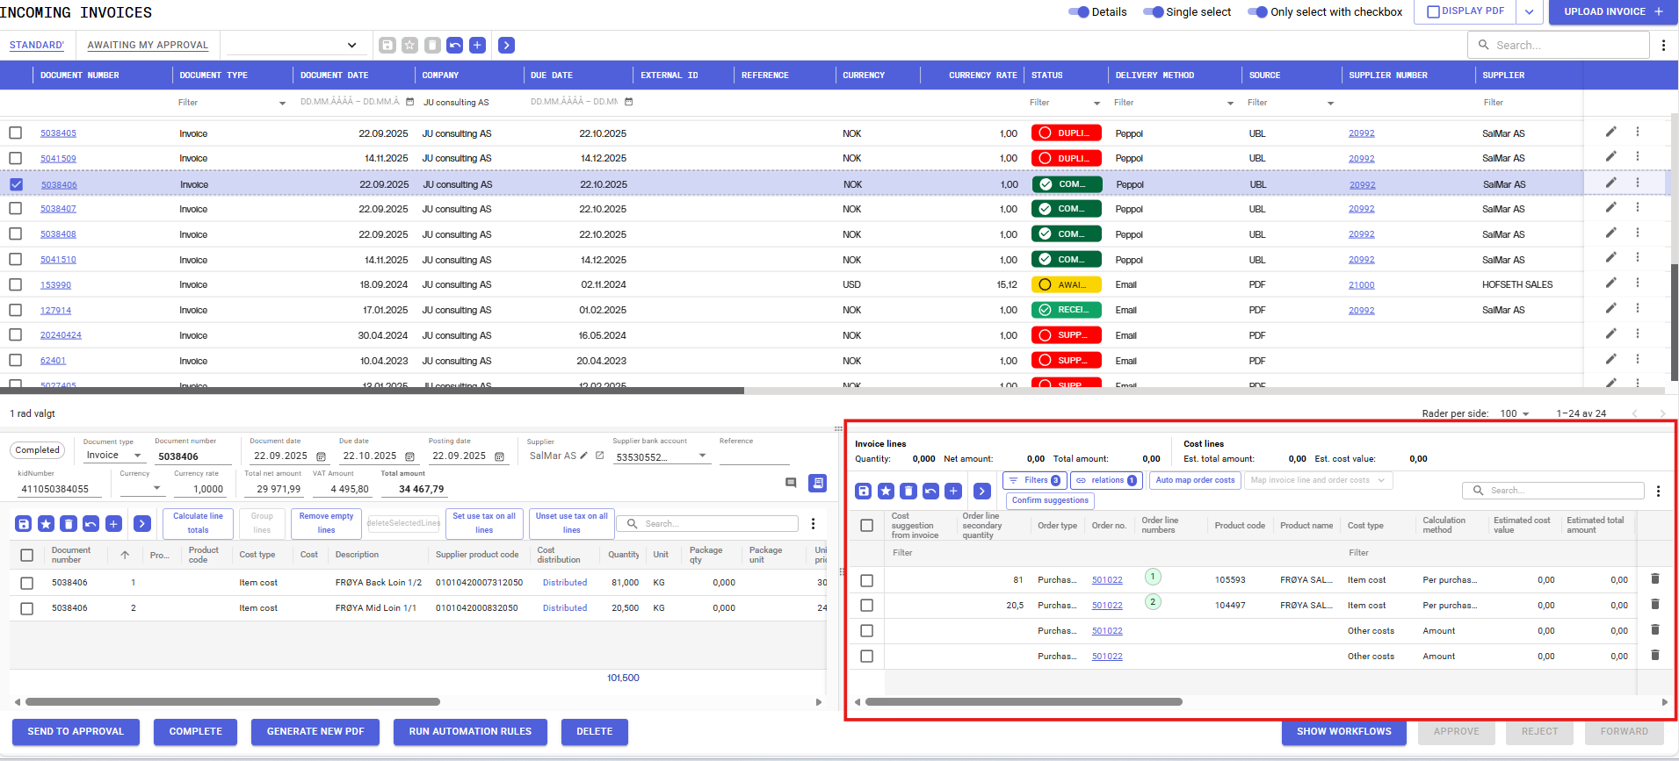Image resolution: width=1679 pixels, height=761 pixels.
Task: Click the edit pencil for invoice 153990
Action: click(x=1610, y=283)
